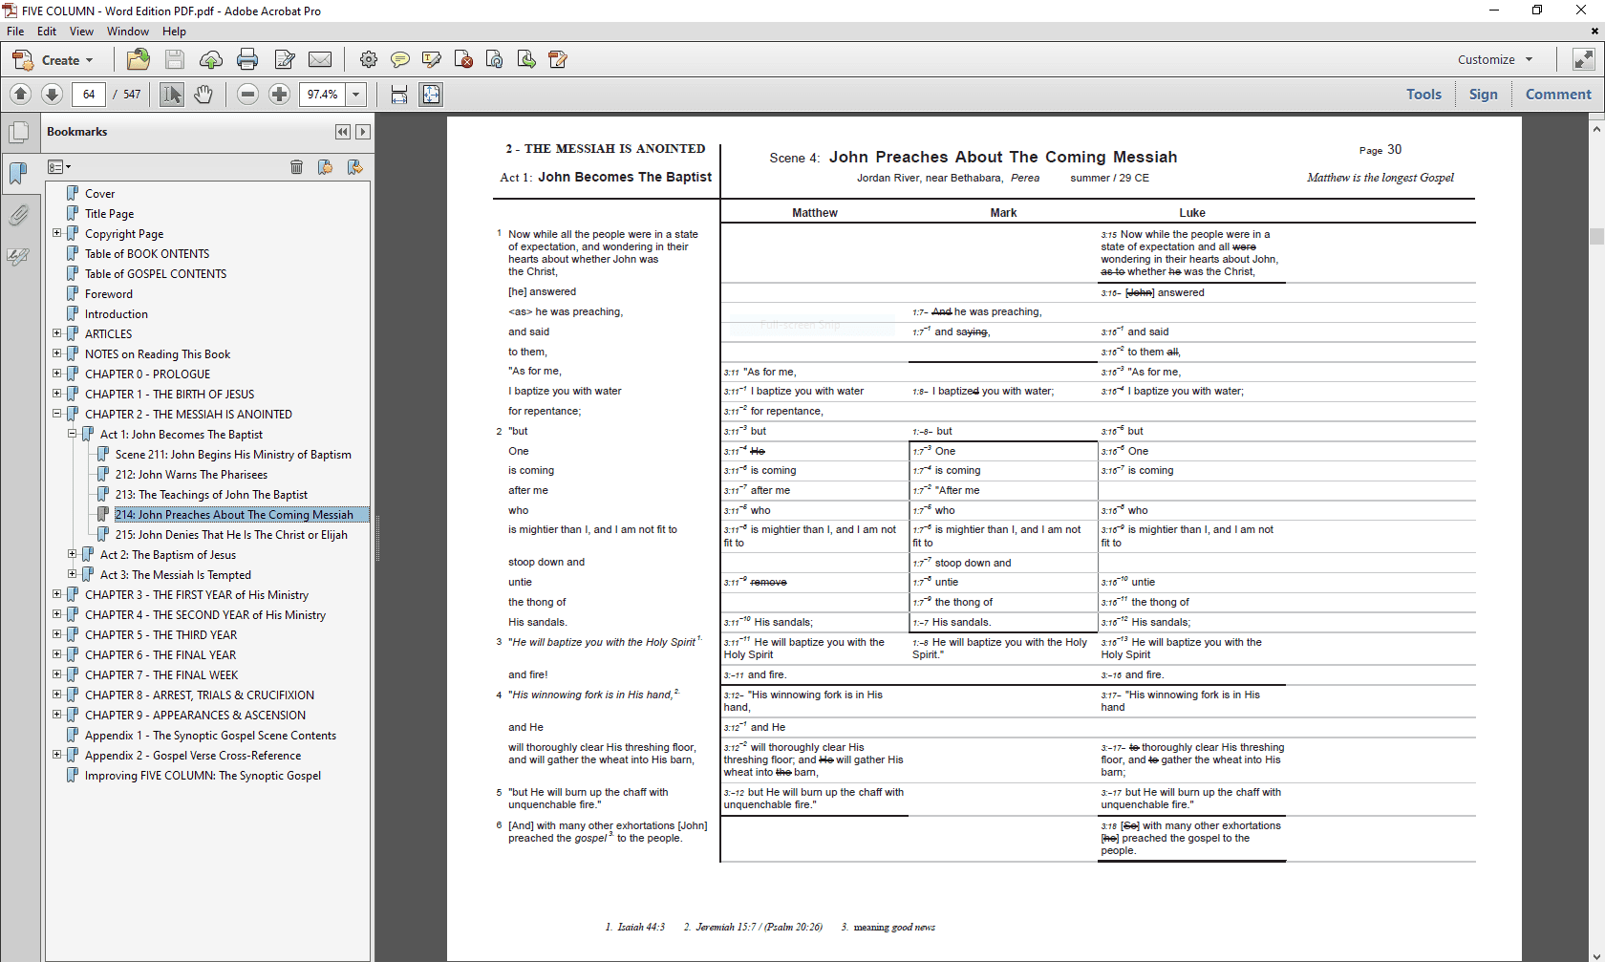This screenshot has height=962, width=1605.
Task: Expand CHAPTER 5 - THE THIRD YEAR
Action: point(56,634)
